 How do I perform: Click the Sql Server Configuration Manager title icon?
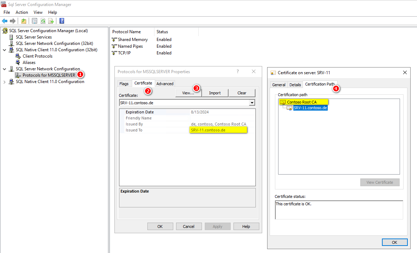point(4,5)
